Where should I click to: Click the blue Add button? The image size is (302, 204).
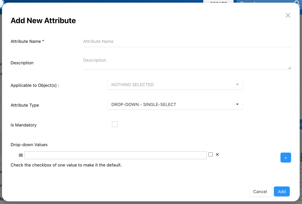coord(281,192)
